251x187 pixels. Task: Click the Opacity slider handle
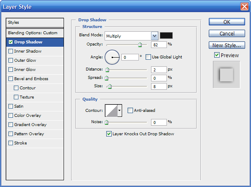click(x=140, y=45)
